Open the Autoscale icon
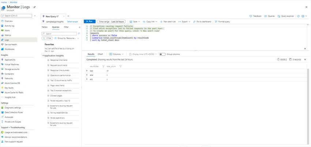Viewport: 311px width, 147px height. coord(3,117)
